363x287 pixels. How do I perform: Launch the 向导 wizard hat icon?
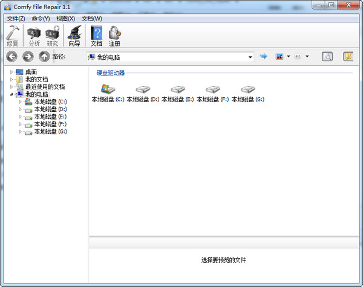74,36
